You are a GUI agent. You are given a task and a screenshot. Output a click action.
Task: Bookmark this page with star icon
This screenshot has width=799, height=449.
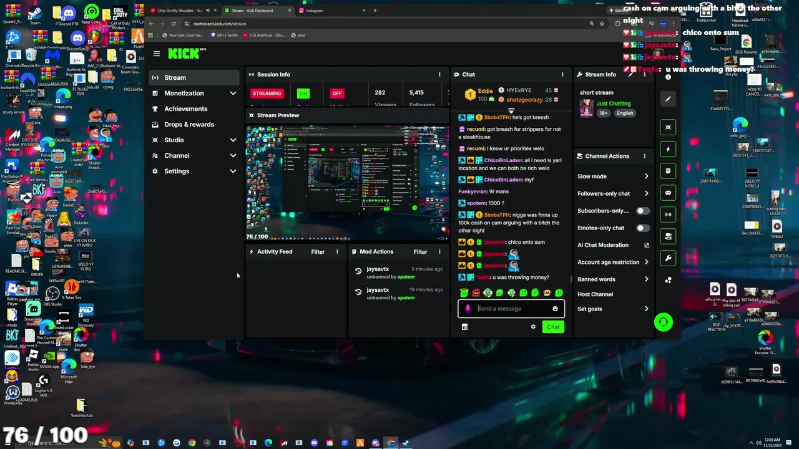pos(602,24)
